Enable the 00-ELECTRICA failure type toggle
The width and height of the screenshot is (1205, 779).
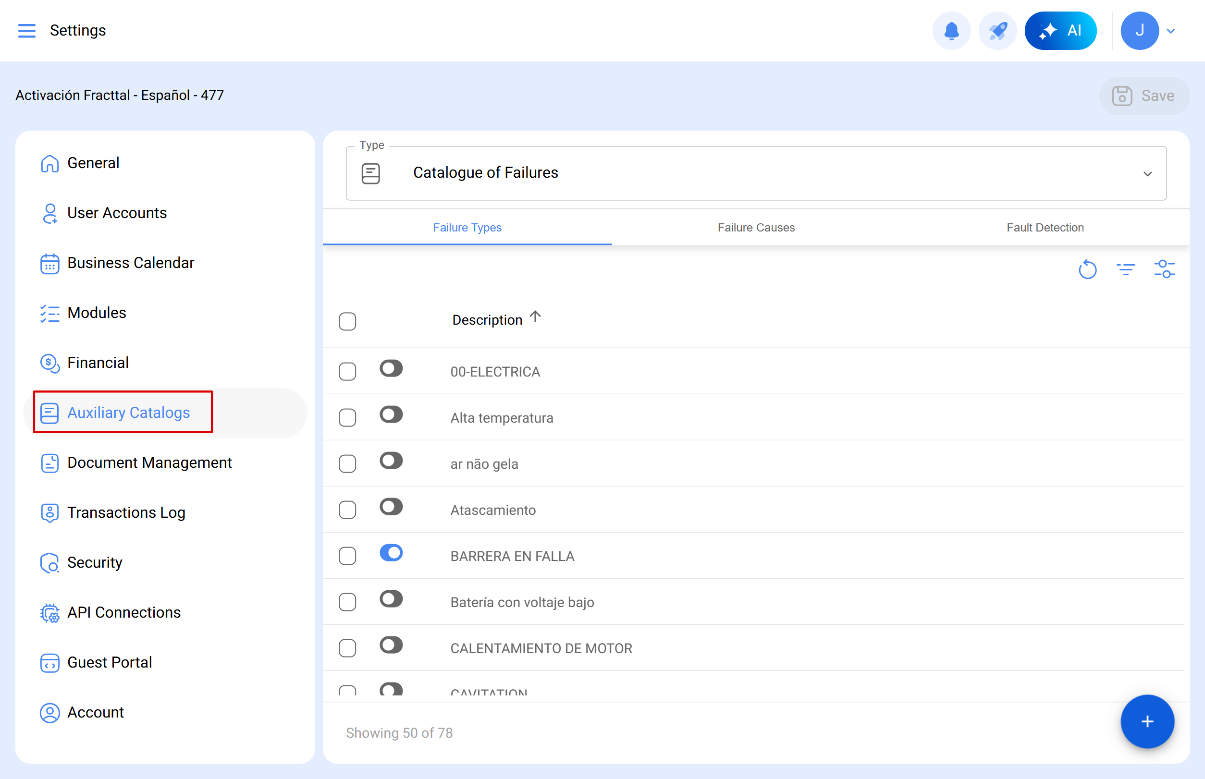pos(391,368)
